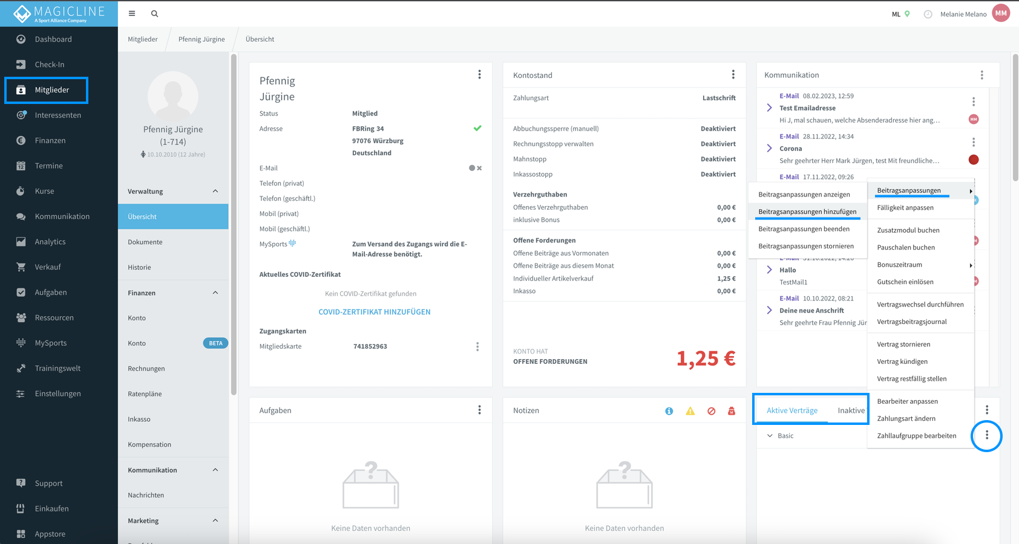1019x544 pixels.
Task: Open Dokumente in the member sidebar
Action: (x=145, y=242)
